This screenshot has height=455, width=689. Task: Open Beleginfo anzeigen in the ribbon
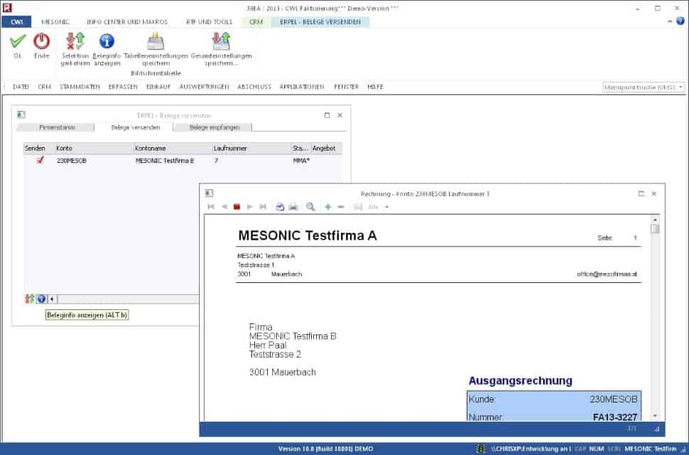point(107,41)
